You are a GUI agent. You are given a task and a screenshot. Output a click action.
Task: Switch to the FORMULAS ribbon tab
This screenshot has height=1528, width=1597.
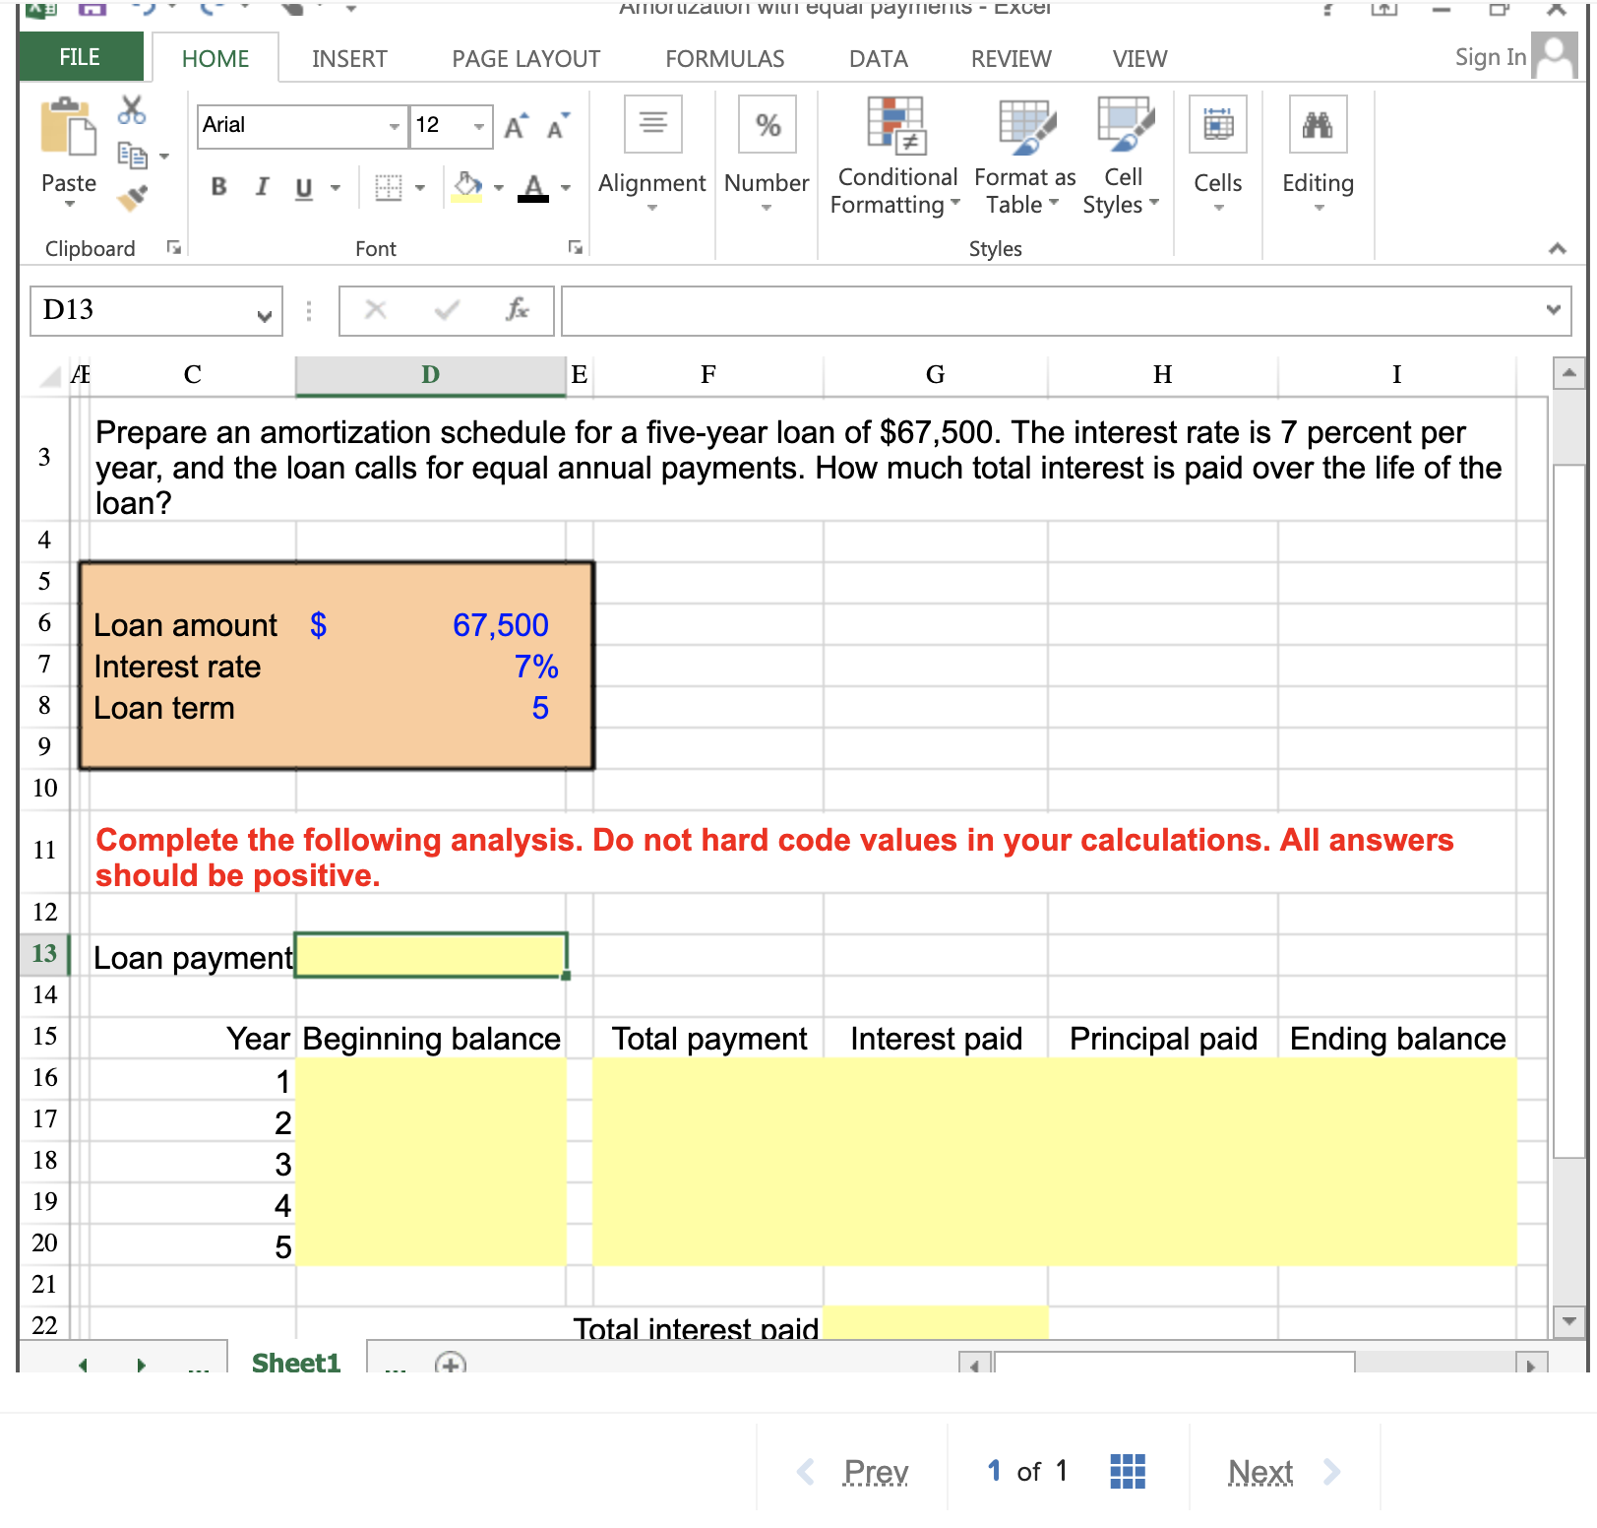point(723,58)
